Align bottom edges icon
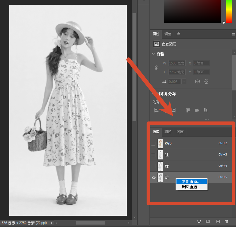Image resolution: width=236 pixels, height=227 pixels. [205, 110]
